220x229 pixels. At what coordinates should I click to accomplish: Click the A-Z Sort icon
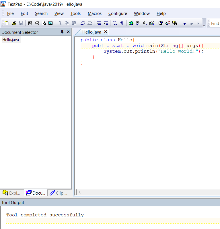[x=145, y=23]
